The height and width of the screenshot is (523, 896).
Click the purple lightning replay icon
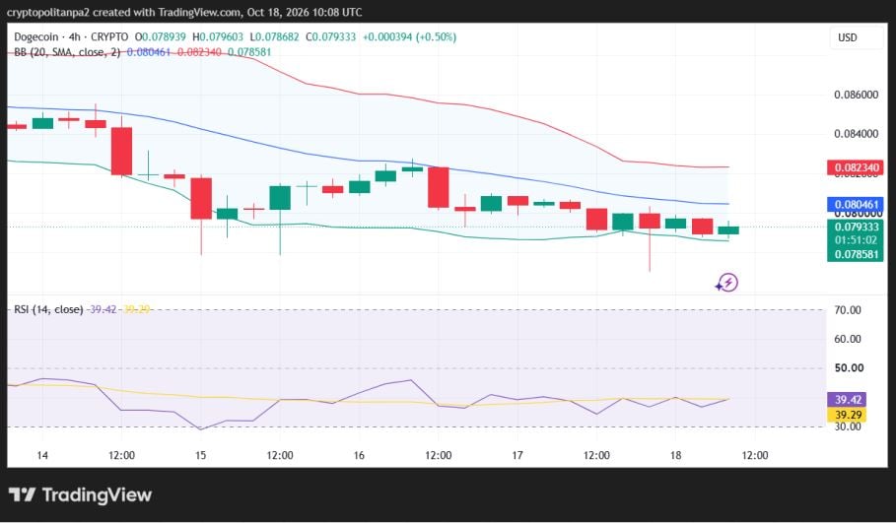point(726,283)
